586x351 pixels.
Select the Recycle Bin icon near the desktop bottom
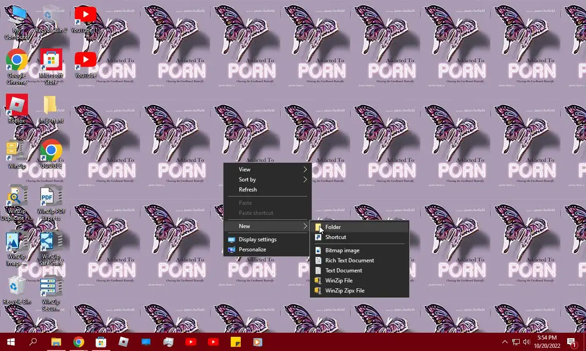coord(16,291)
